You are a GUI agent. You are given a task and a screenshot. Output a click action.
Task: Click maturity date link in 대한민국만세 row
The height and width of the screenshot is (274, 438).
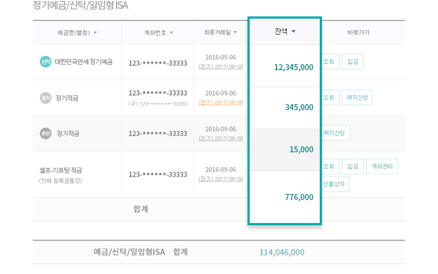point(221,66)
